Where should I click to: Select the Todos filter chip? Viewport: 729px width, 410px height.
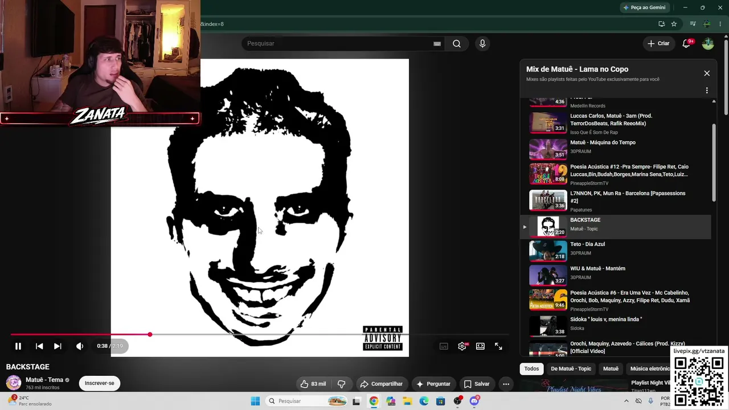(x=531, y=369)
